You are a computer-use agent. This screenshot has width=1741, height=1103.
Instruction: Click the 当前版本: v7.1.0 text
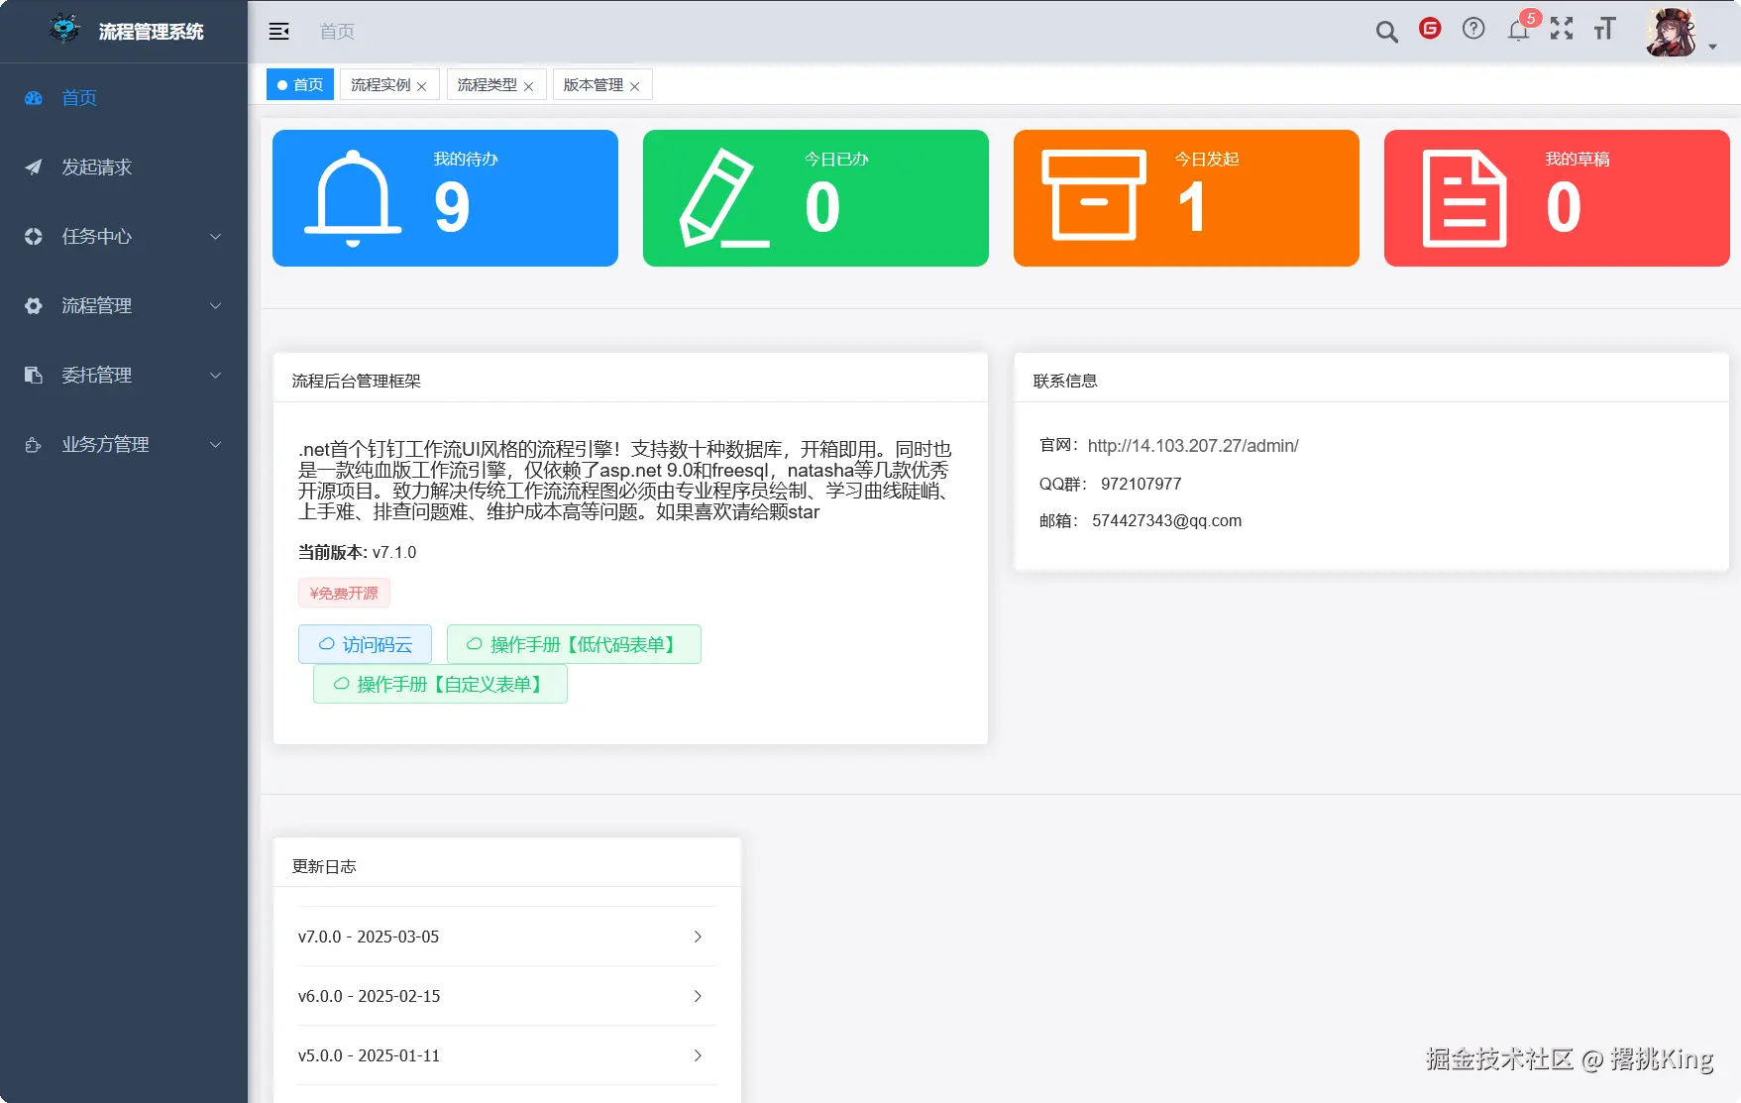pos(357,552)
